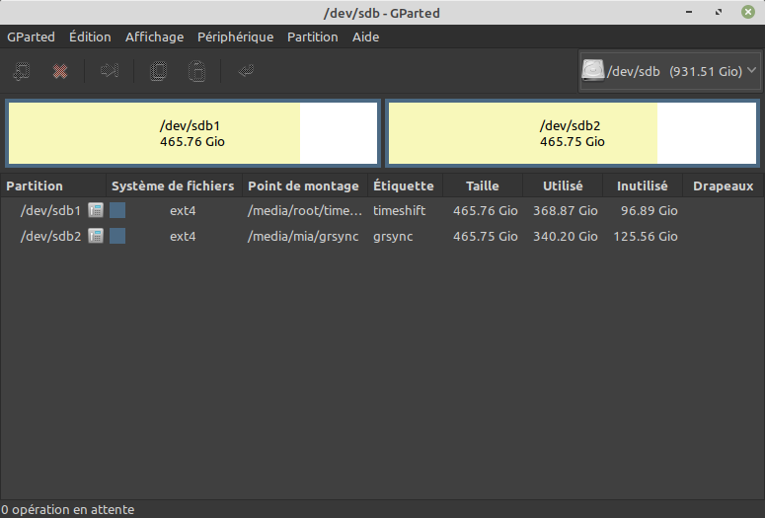Click the Drapeaux column header
This screenshot has height=518, width=765.
pyautogui.click(x=723, y=185)
